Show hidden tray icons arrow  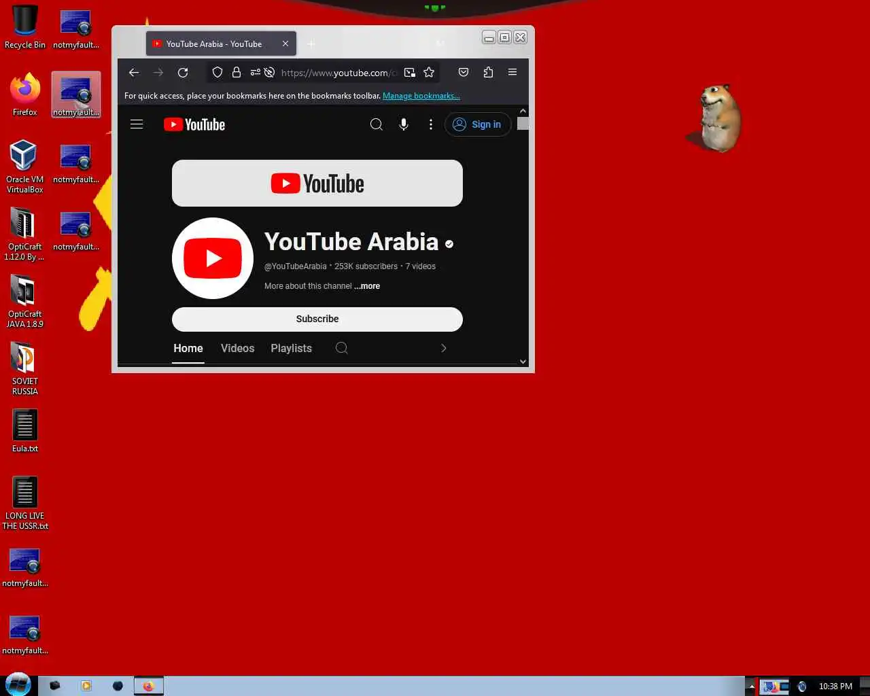pos(751,686)
